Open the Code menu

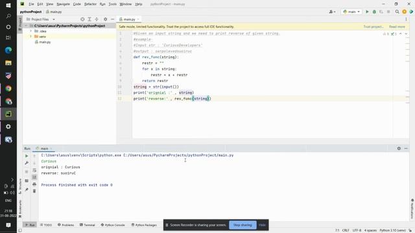pyautogui.click(x=77, y=5)
